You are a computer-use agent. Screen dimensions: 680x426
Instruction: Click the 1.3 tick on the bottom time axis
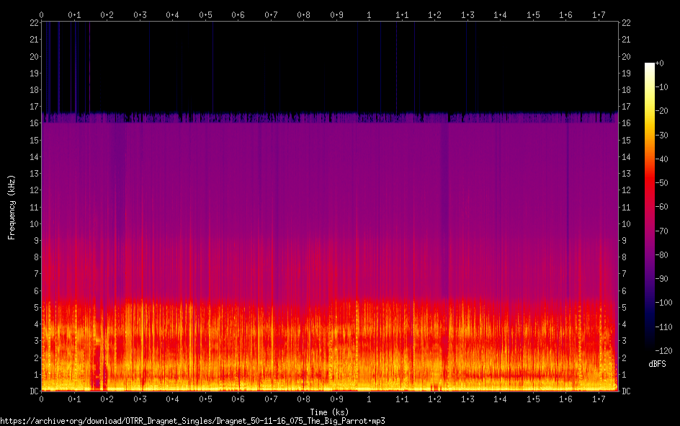pos(467,399)
